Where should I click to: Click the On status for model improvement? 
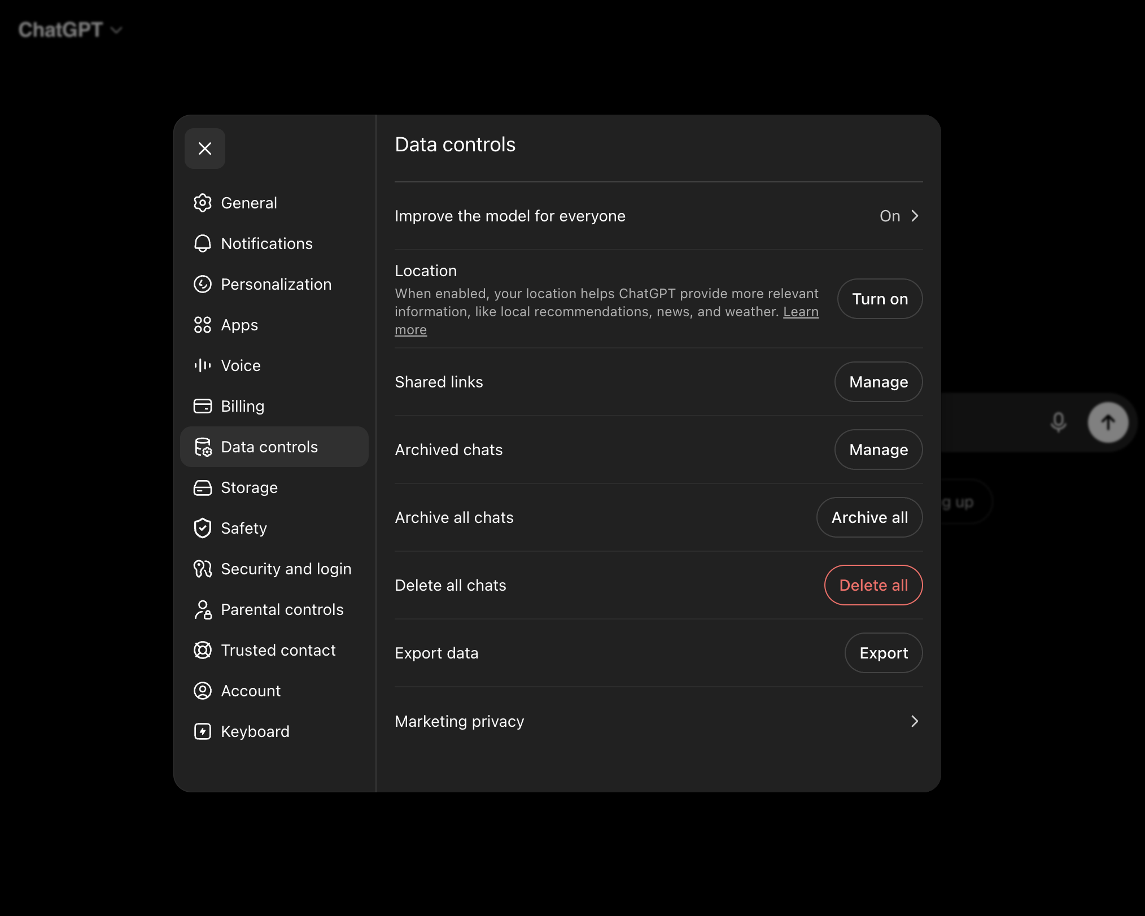coord(890,216)
